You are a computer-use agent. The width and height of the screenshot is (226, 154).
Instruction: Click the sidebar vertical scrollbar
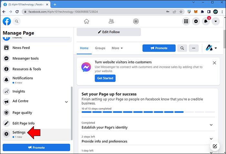click(72, 113)
